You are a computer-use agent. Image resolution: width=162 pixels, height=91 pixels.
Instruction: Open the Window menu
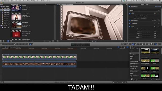pyautogui.click(x=43, y=1)
